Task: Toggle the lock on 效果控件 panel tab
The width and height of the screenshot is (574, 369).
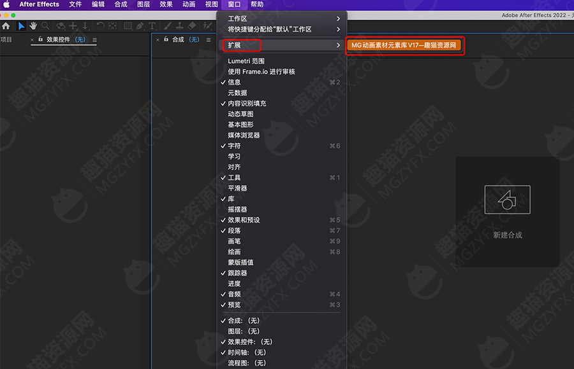Action: coord(41,39)
